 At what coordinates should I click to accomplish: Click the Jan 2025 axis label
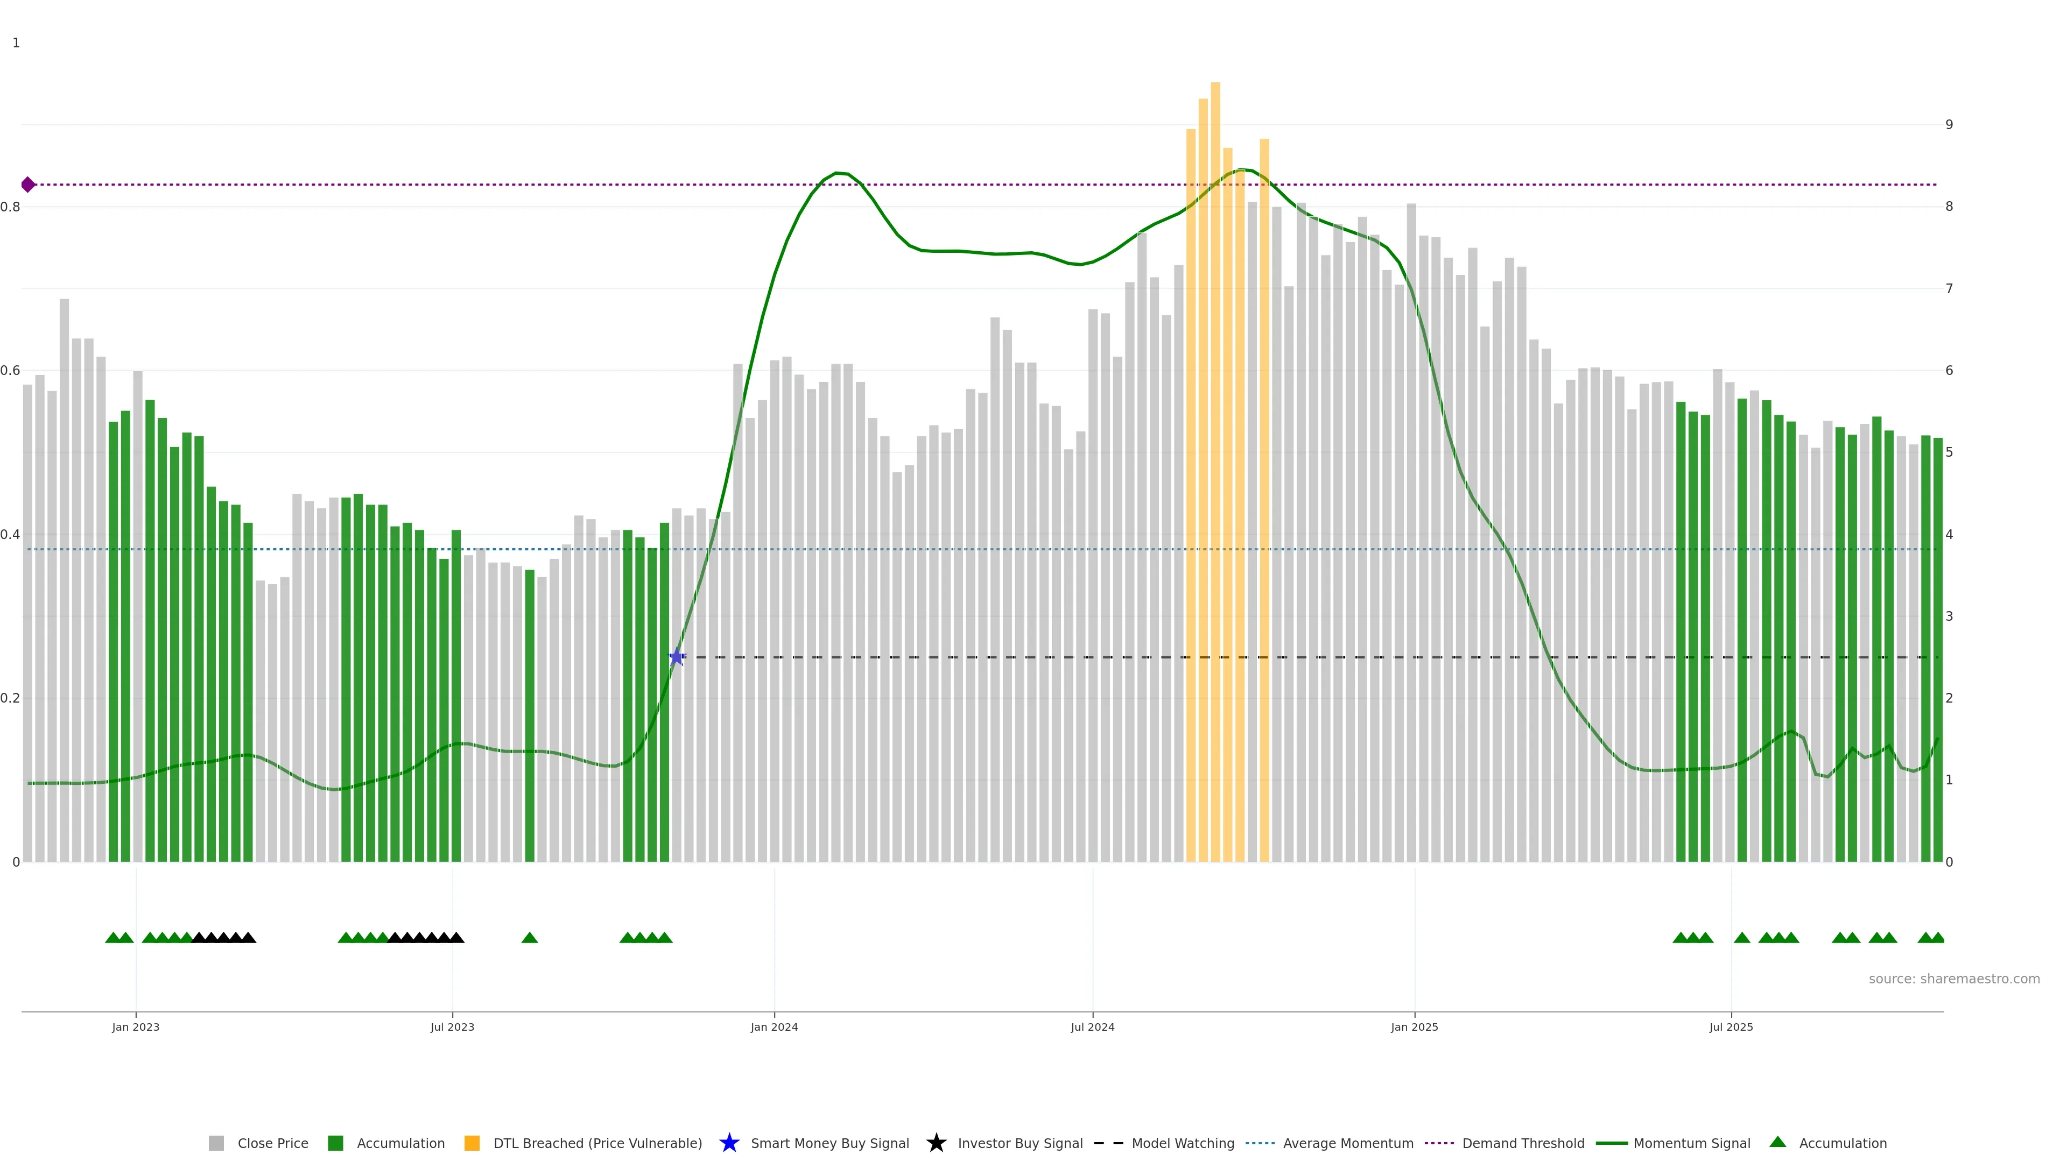1414,1026
